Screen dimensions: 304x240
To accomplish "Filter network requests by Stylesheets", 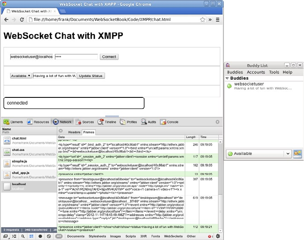I will coord(97,236).
